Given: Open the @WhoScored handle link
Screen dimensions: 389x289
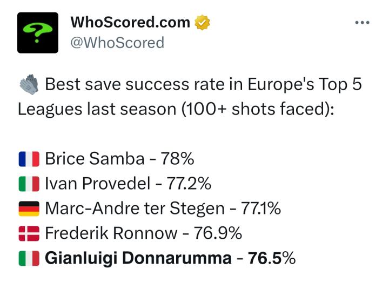Looking at the screenshot, I should coord(117,42).
